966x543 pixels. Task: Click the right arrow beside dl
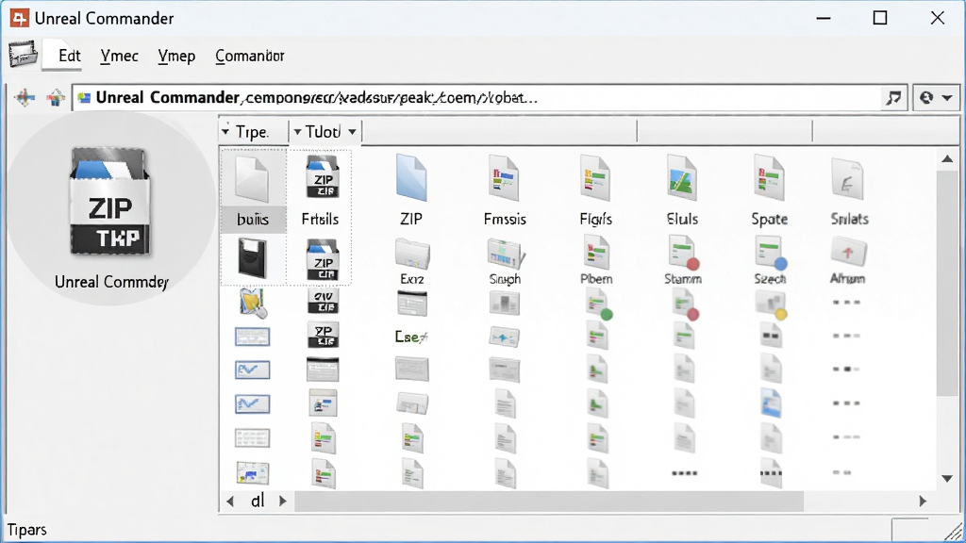coord(283,502)
